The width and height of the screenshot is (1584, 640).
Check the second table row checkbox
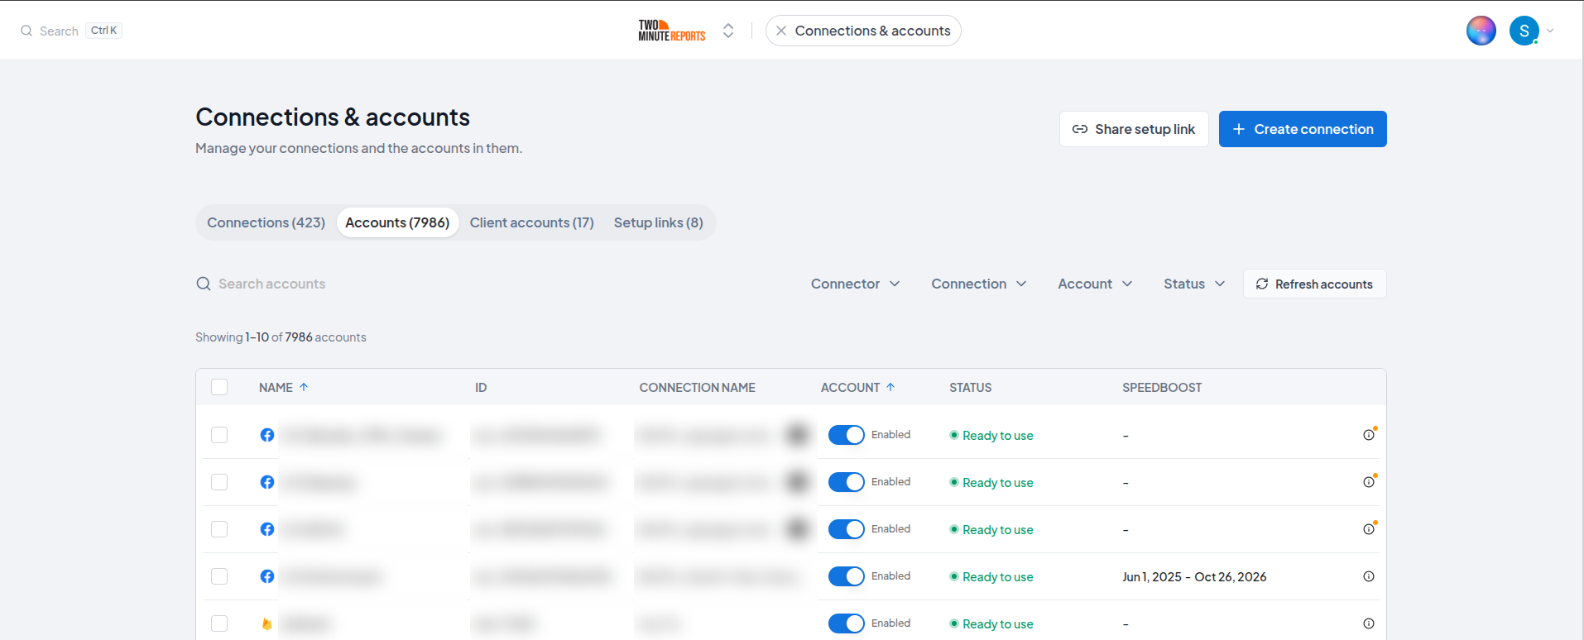tap(219, 482)
